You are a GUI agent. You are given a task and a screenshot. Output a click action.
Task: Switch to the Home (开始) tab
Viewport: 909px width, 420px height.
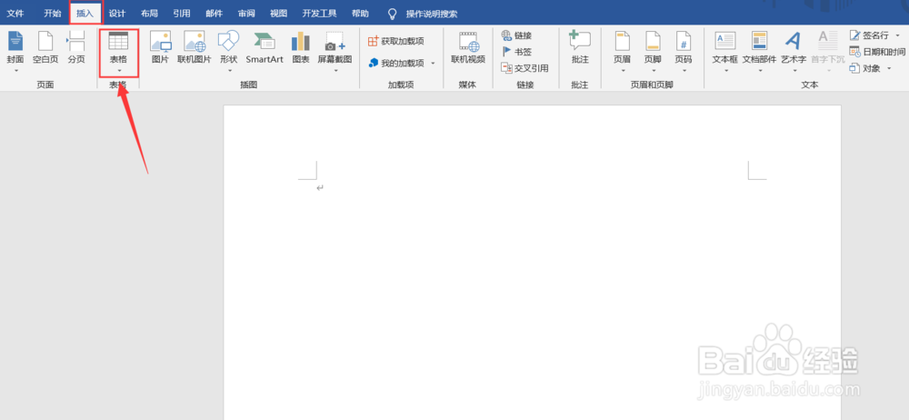[x=52, y=13]
